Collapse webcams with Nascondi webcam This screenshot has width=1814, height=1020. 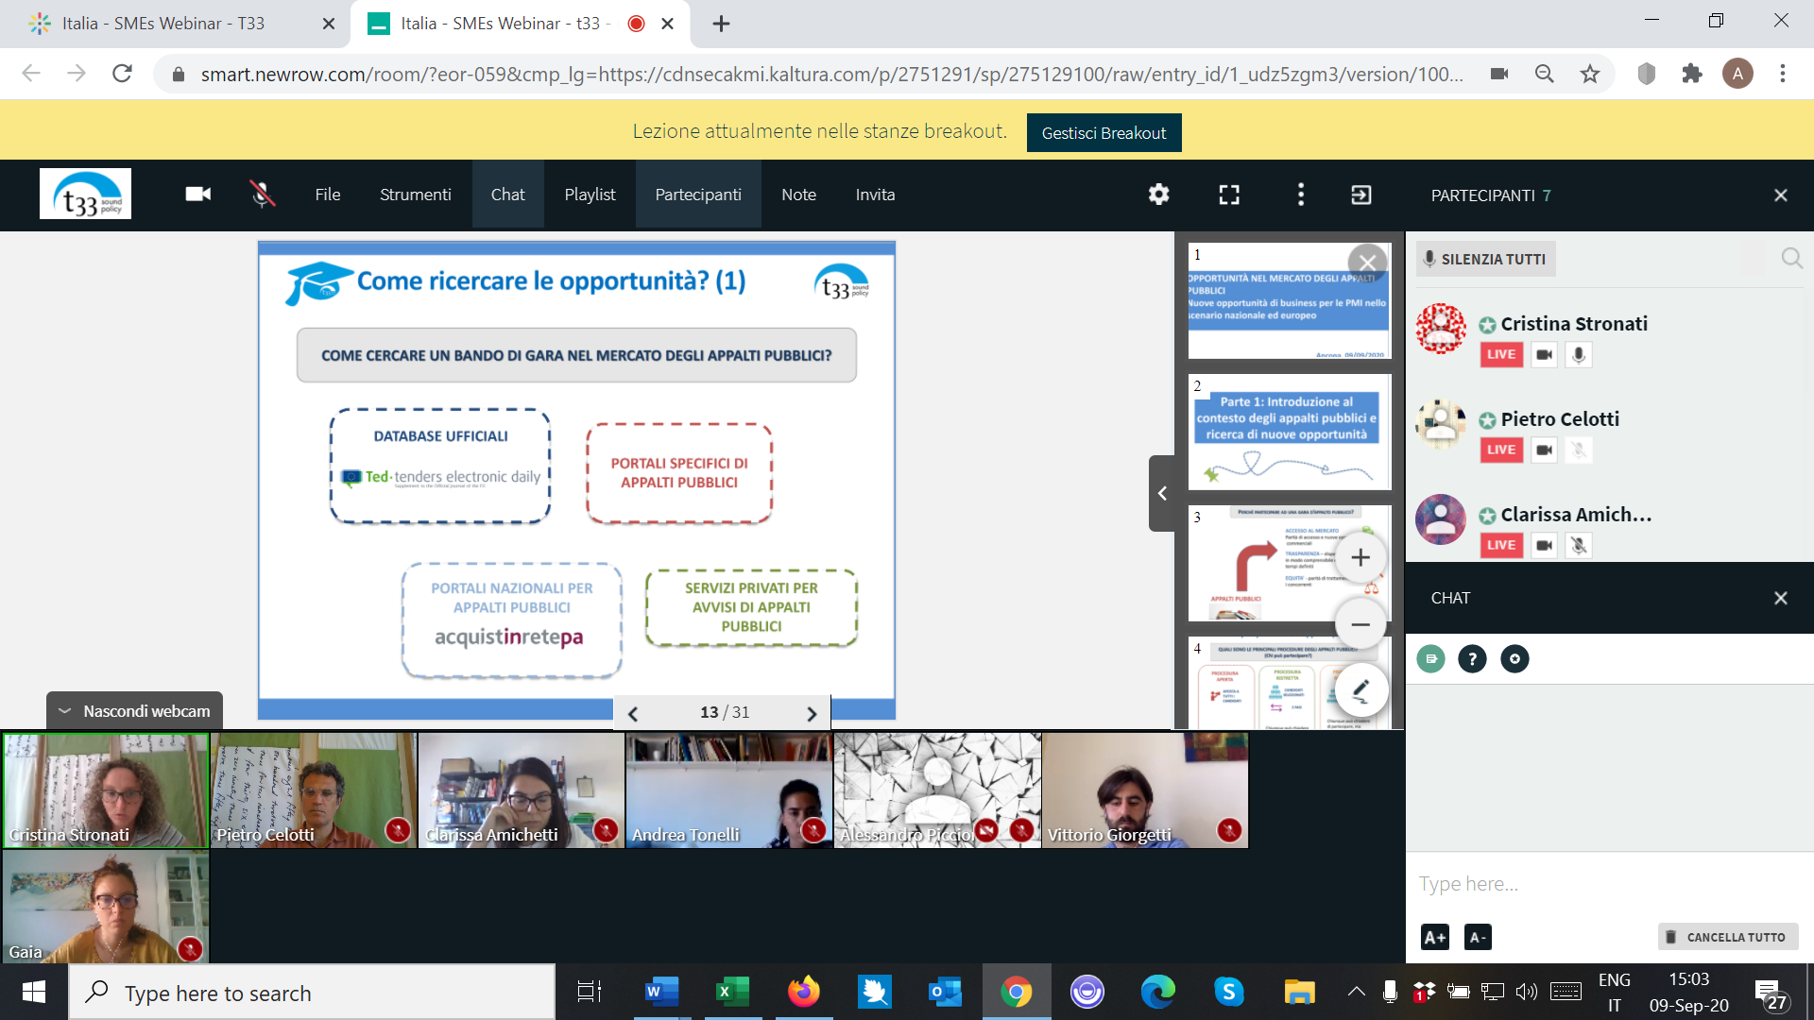click(x=134, y=710)
